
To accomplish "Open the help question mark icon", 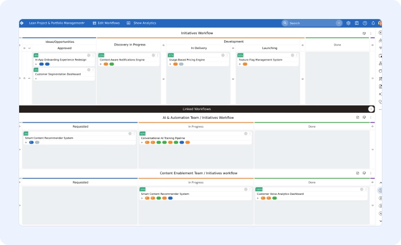I will point(365,23).
